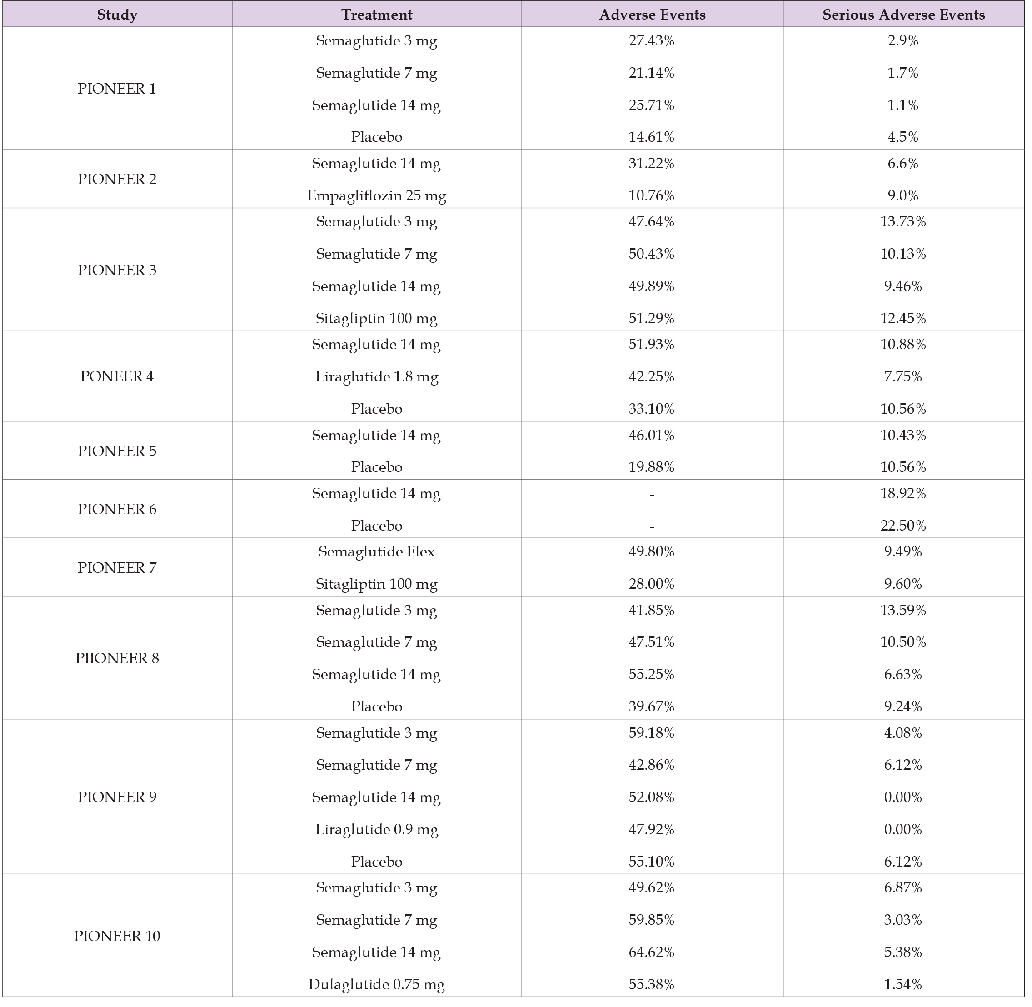This screenshot has width=1032, height=1007.
Task: Click Empagliflozin 25 mg treatment cell
Action: click(x=376, y=196)
